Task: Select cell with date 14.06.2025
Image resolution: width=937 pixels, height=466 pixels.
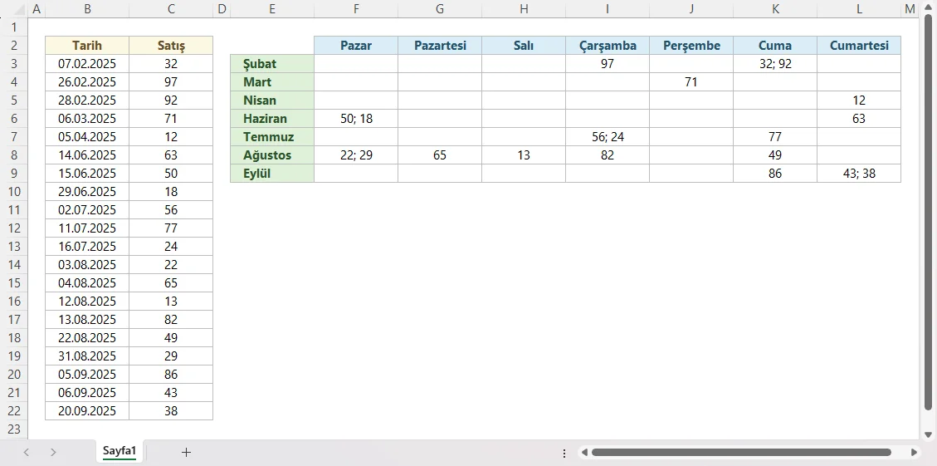Action: 87,155
